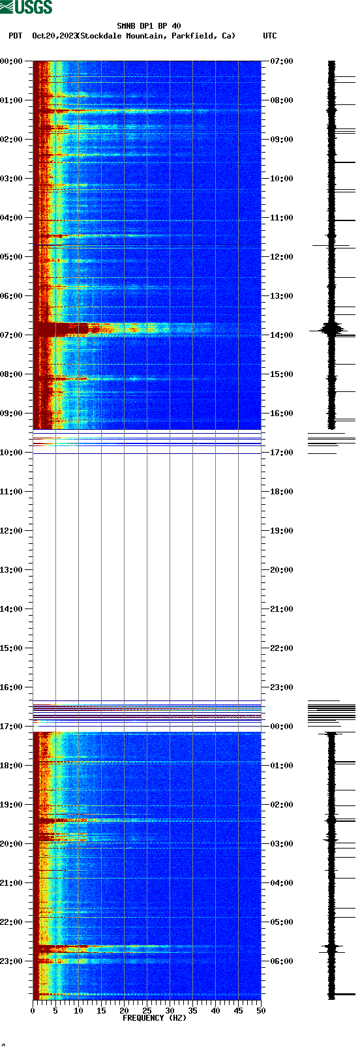This screenshot has width=360, height=1052.
Task: Click the frequency axis label '25'
Action: [147, 1011]
